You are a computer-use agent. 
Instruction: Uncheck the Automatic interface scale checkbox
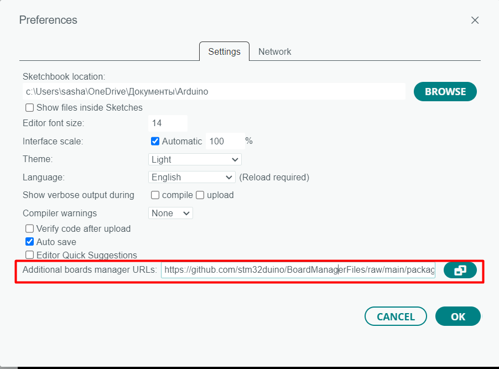(x=155, y=141)
